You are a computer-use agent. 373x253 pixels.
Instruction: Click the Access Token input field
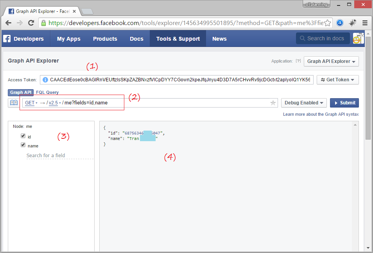(176, 80)
